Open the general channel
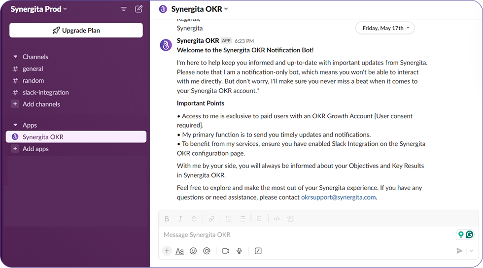Image resolution: width=483 pixels, height=268 pixels. 33,69
